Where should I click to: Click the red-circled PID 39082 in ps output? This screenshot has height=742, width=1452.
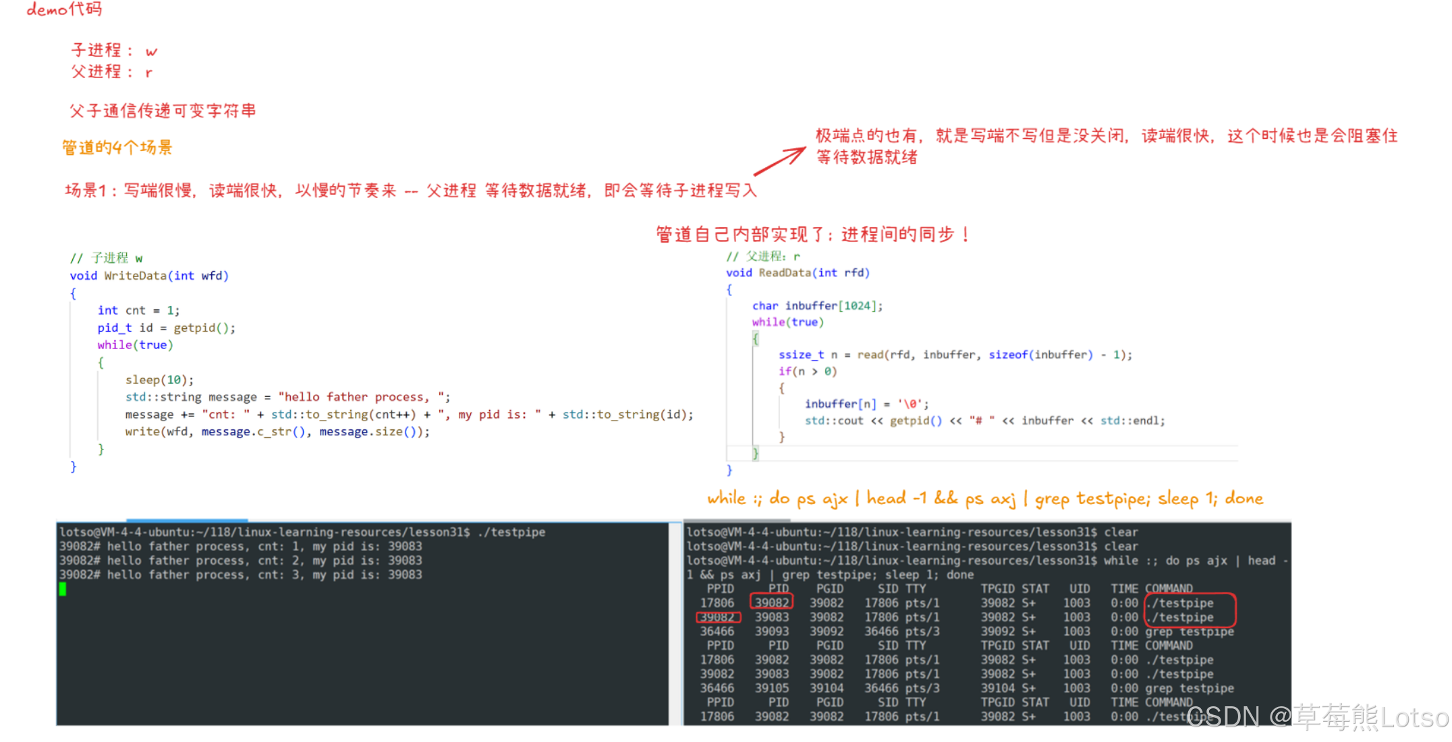pos(771,602)
